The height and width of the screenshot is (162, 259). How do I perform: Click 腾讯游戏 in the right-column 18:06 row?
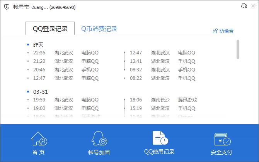click(187, 100)
